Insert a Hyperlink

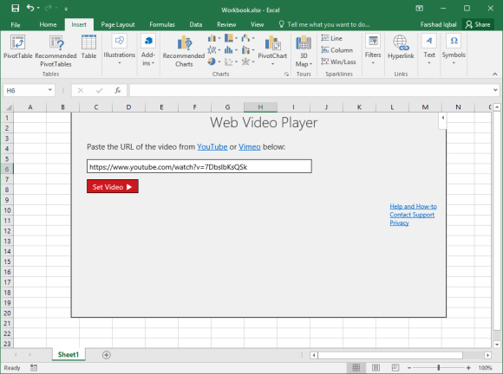click(401, 47)
